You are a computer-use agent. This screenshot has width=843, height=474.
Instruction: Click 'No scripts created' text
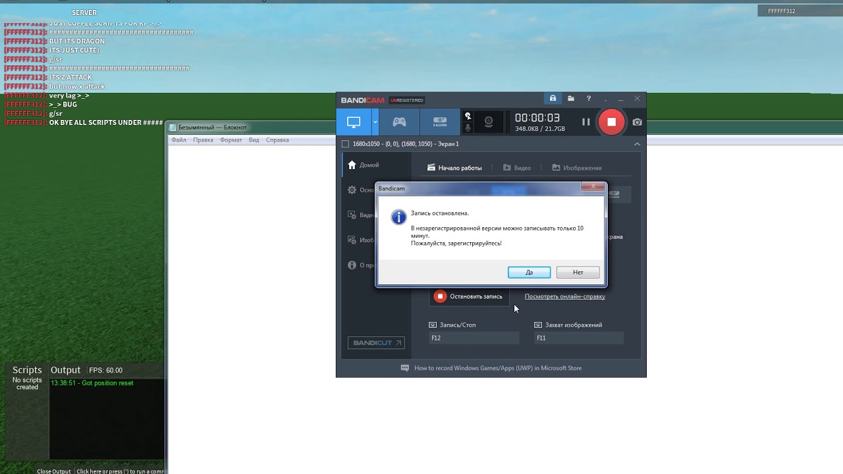pyautogui.click(x=27, y=384)
